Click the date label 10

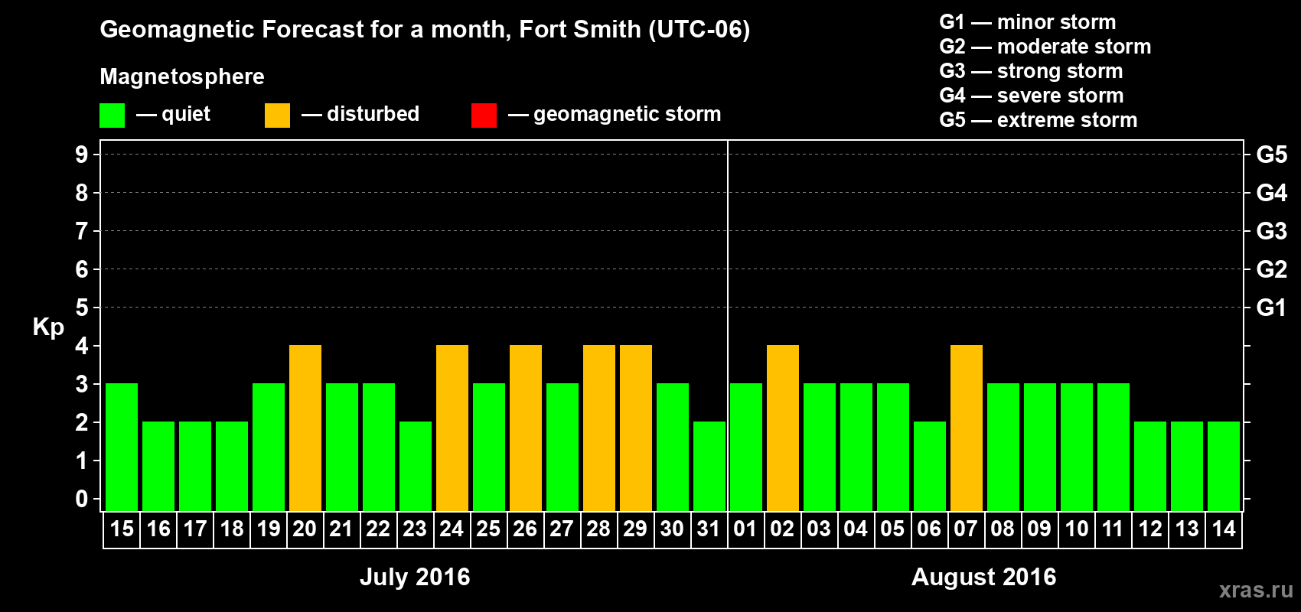1077,529
